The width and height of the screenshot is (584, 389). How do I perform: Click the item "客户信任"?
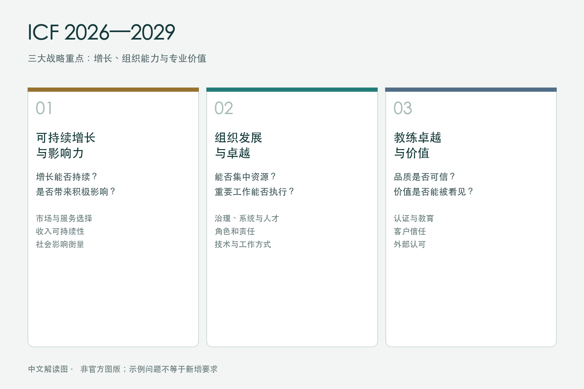[410, 231]
